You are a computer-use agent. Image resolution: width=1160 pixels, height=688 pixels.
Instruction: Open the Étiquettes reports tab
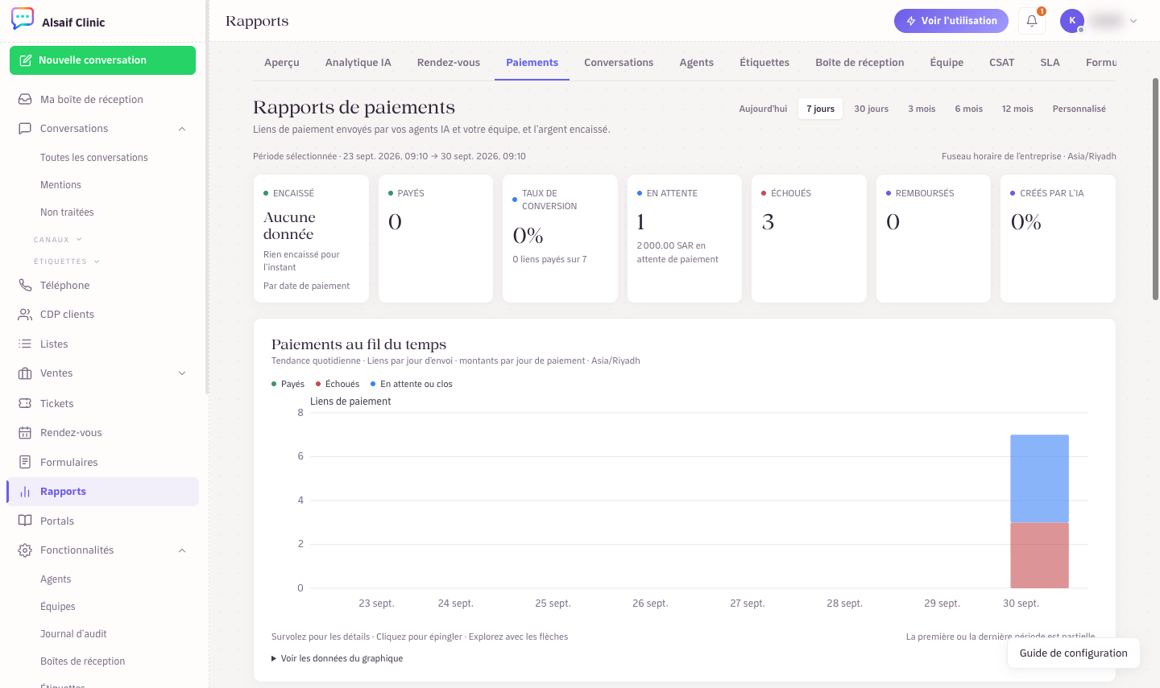(764, 62)
